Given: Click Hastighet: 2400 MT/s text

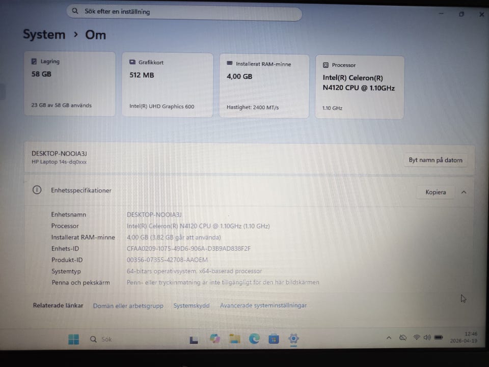Looking at the screenshot, I should pyautogui.click(x=253, y=107).
